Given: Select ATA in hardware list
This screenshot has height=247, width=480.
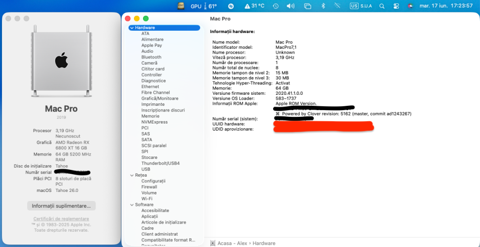Looking at the screenshot, I should click(145, 34).
